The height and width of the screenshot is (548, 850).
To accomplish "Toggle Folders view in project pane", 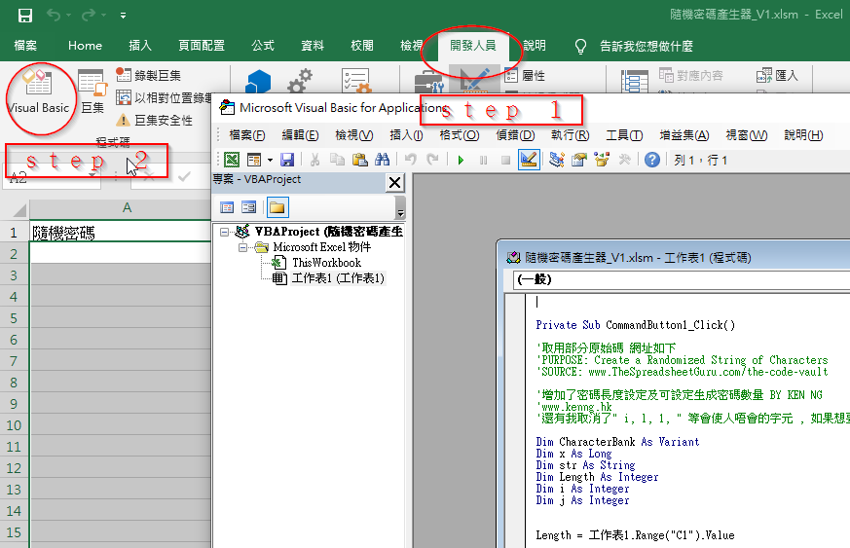I will [277, 206].
